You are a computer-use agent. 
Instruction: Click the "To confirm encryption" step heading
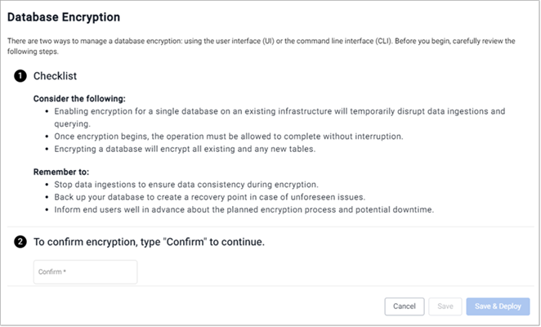click(149, 242)
